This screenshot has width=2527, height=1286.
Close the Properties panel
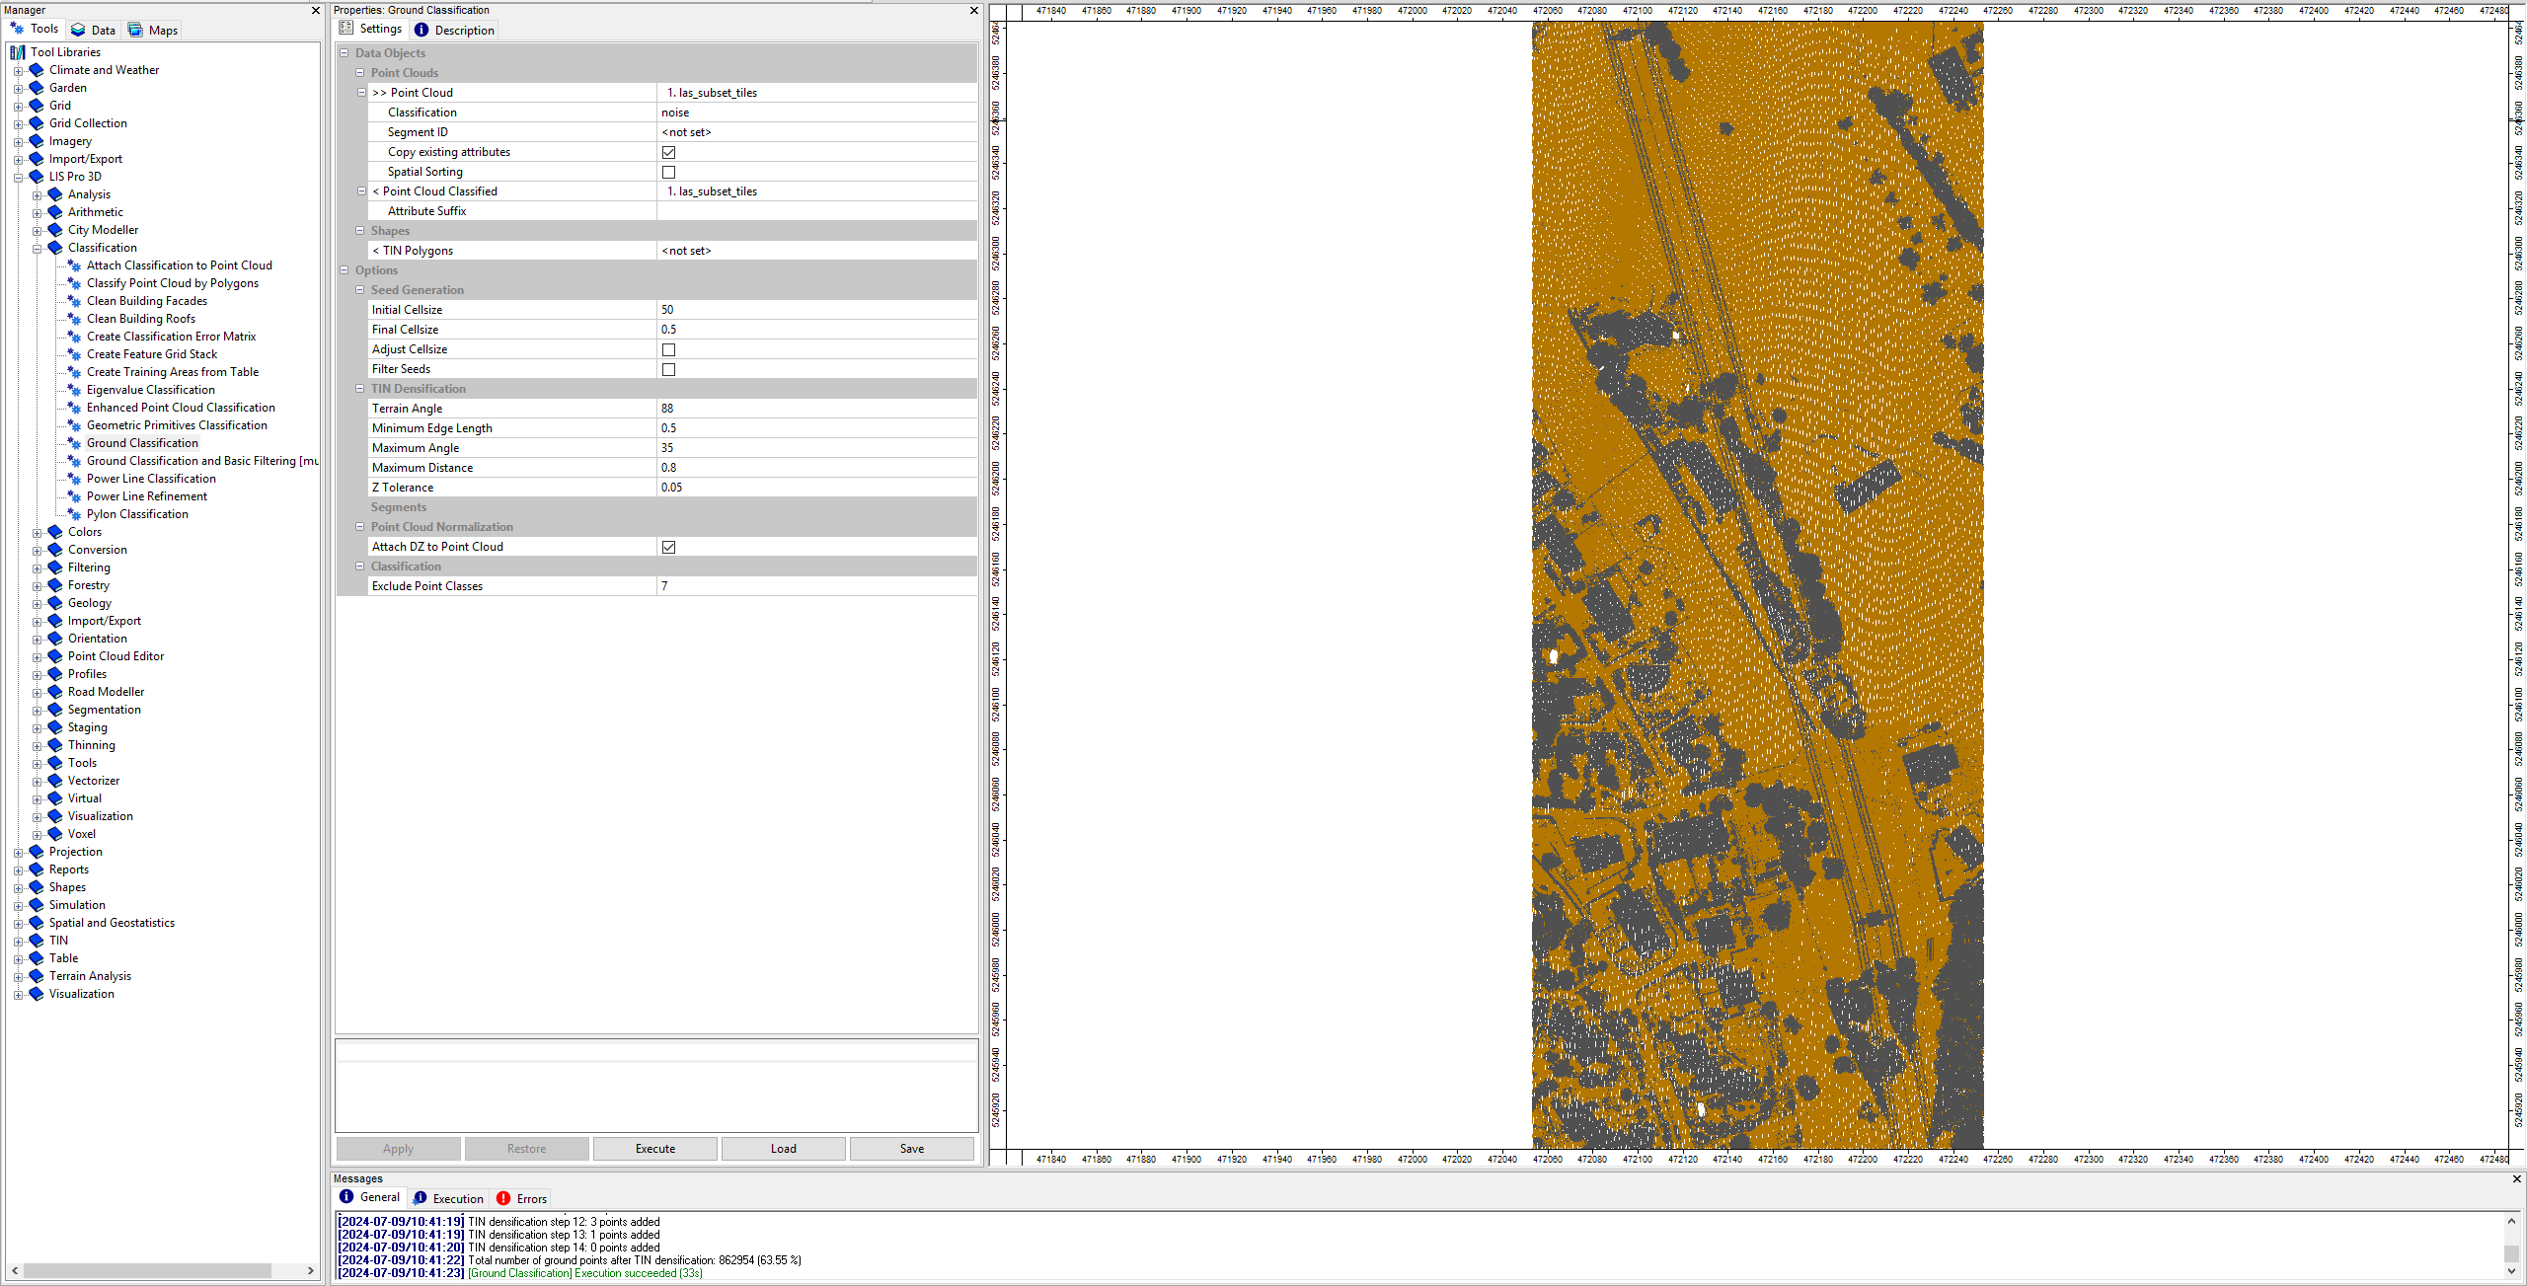[974, 10]
